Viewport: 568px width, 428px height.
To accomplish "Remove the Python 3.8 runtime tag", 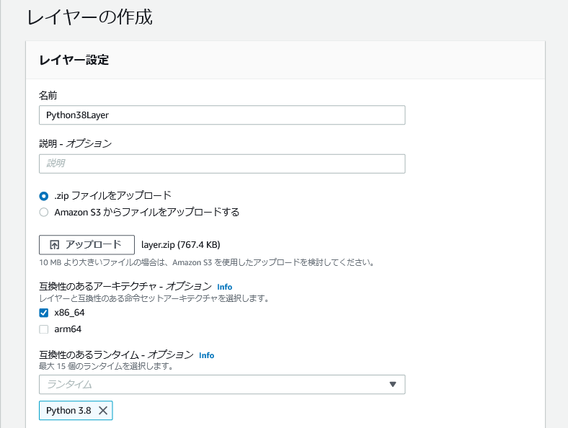I will coord(103,410).
